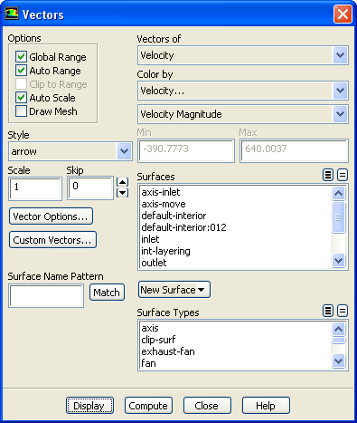
Task: Toggle the Clip to Range checkbox
Action: click(x=21, y=84)
